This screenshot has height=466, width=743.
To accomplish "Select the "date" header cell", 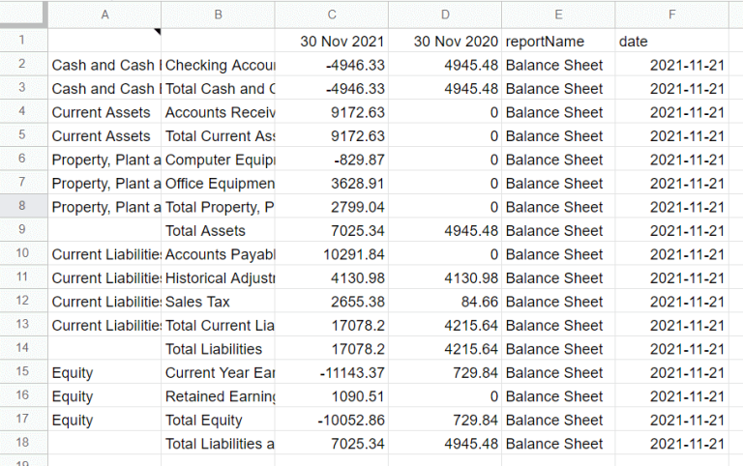I will click(671, 42).
